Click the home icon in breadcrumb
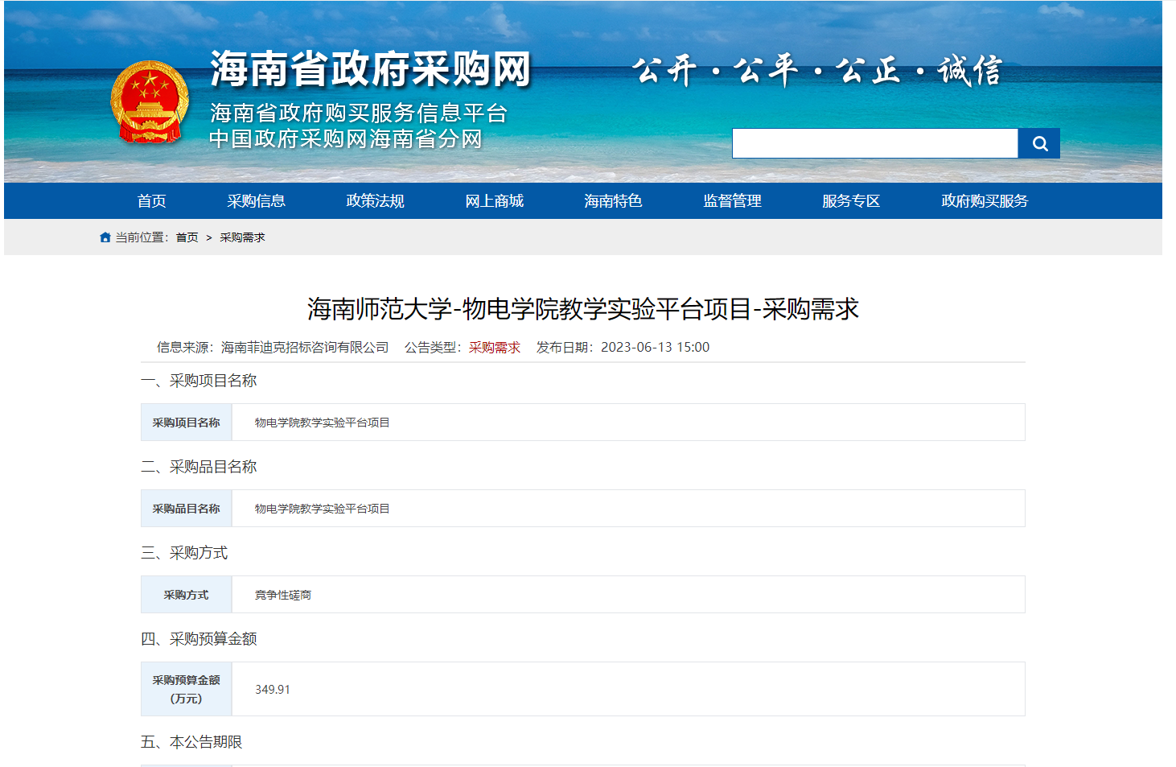The image size is (1176, 767). pyautogui.click(x=105, y=237)
